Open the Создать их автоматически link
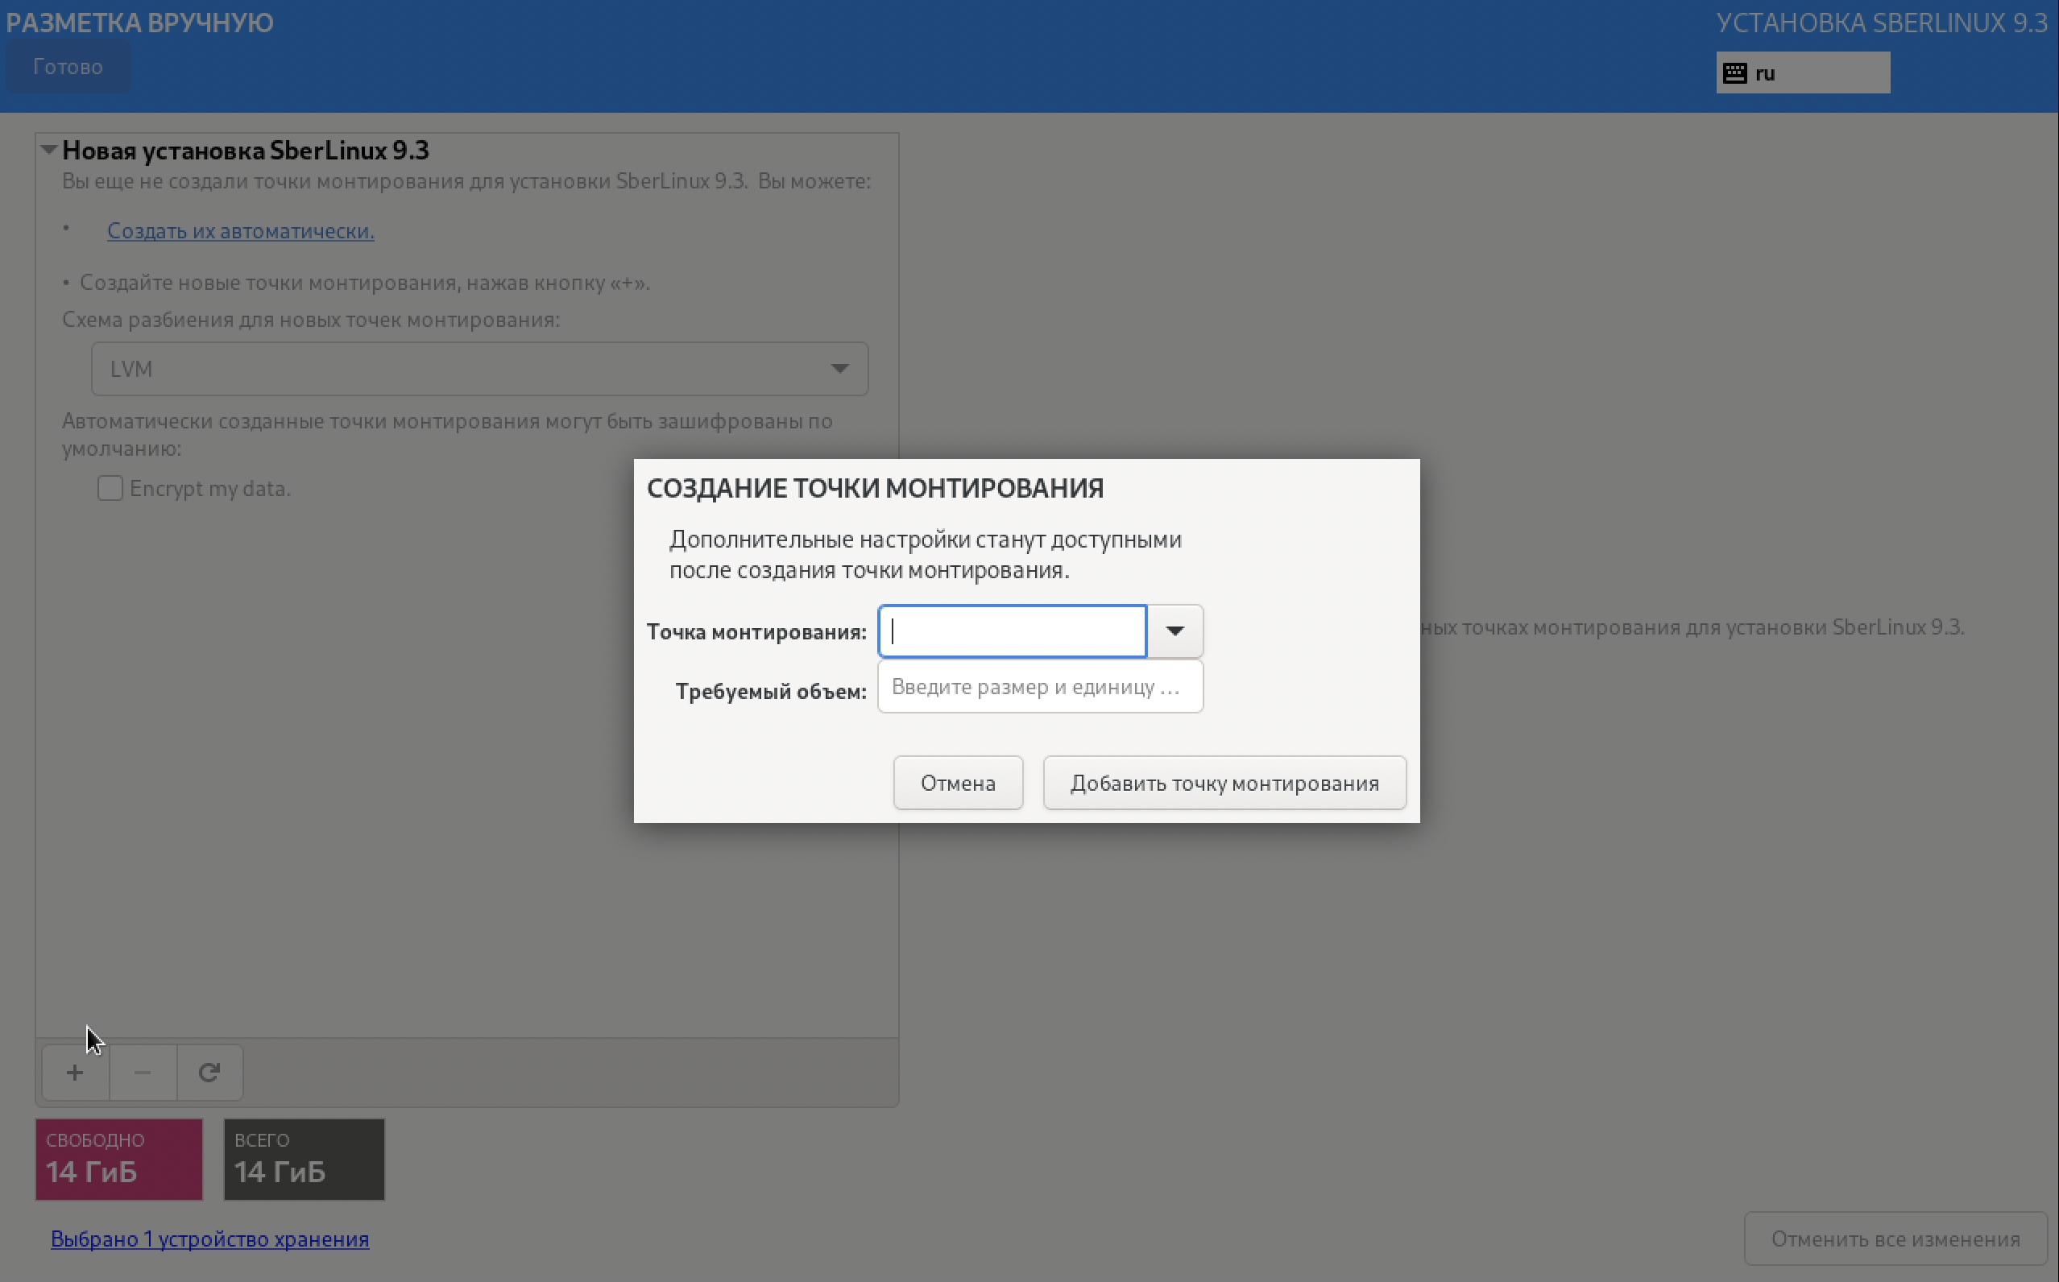 coord(241,230)
